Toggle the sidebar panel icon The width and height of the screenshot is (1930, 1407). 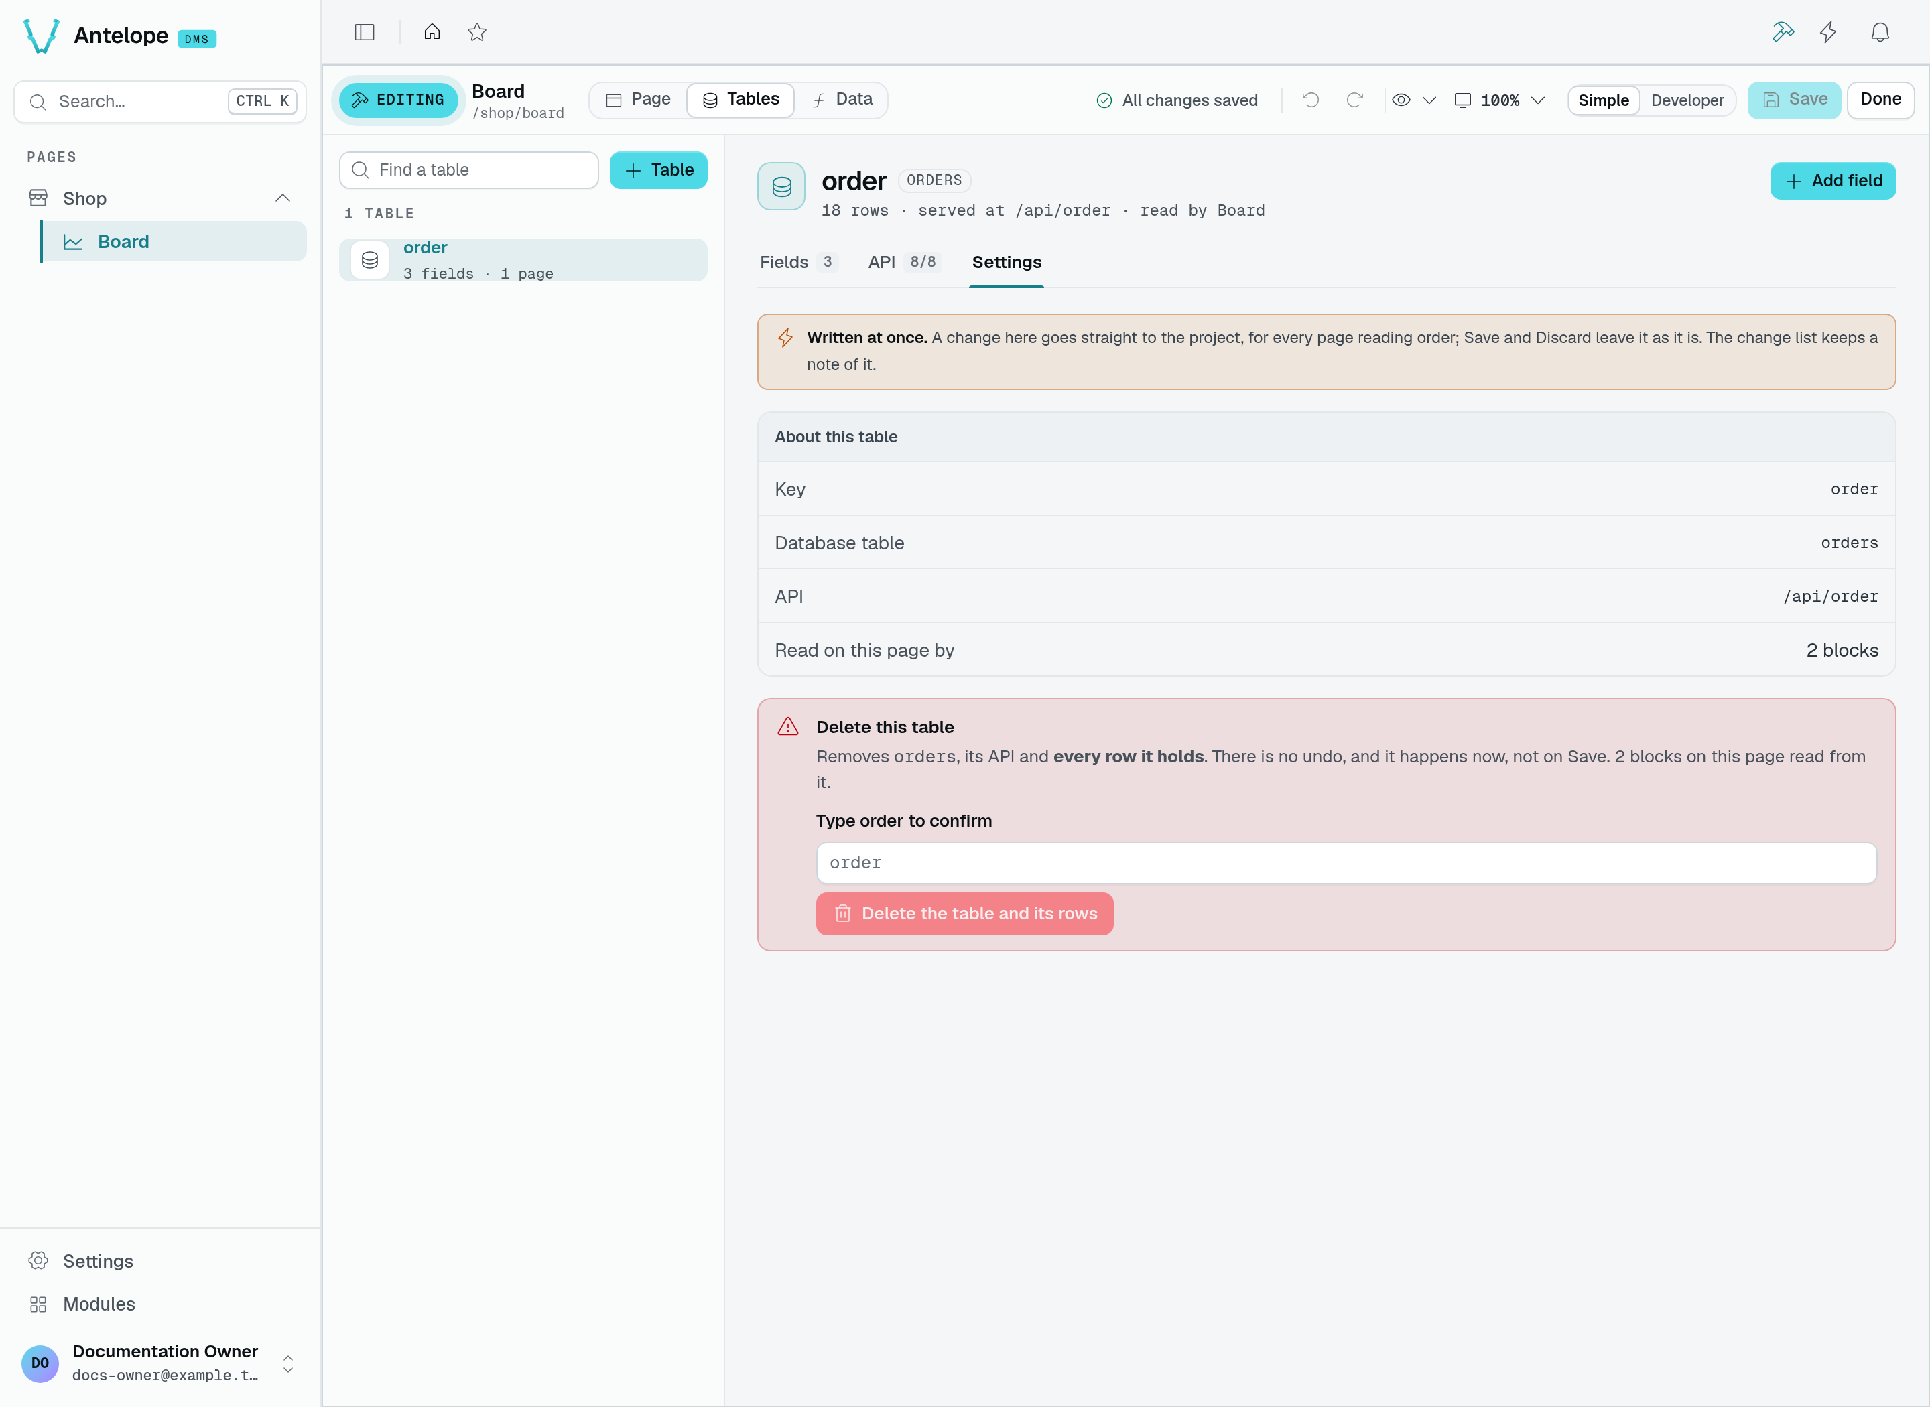click(365, 32)
